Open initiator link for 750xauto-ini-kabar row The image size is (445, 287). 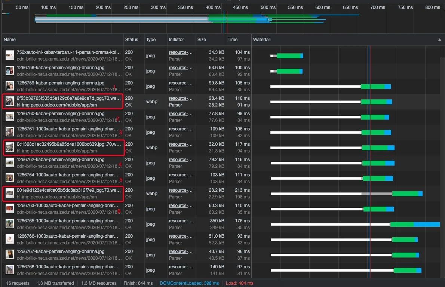point(181,52)
